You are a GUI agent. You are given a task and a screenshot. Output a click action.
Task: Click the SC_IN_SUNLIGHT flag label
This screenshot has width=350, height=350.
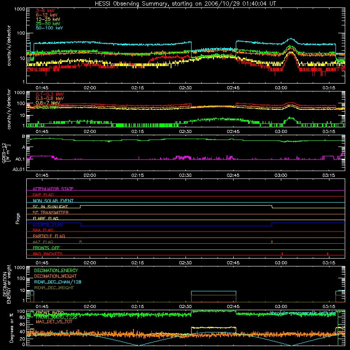[x=50, y=206]
